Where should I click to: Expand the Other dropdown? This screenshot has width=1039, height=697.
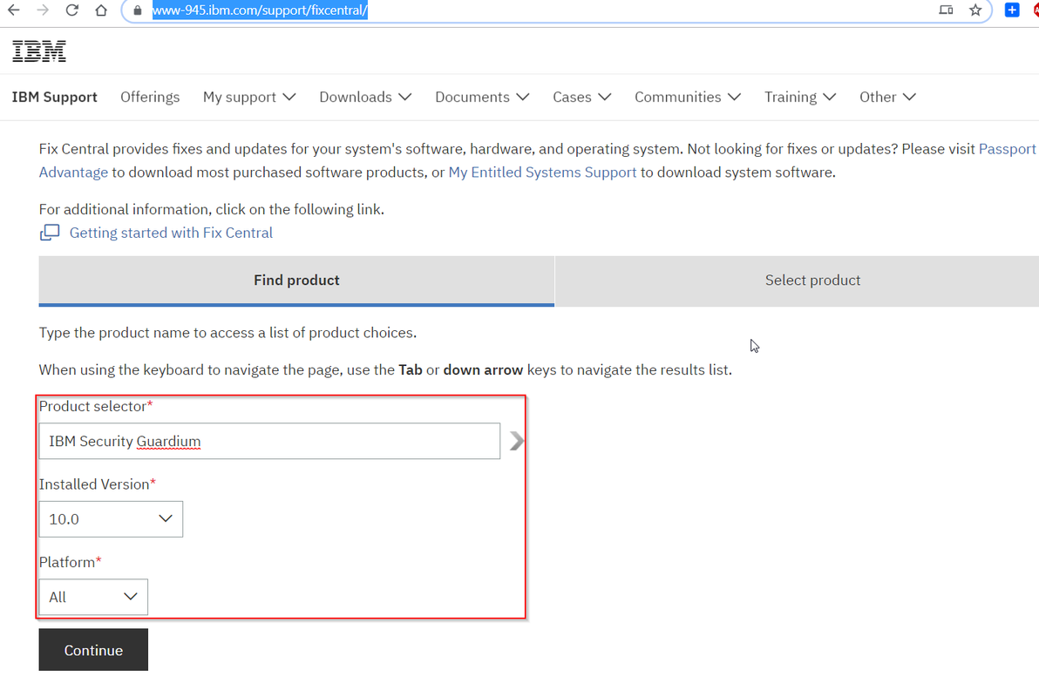tap(887, 97)
